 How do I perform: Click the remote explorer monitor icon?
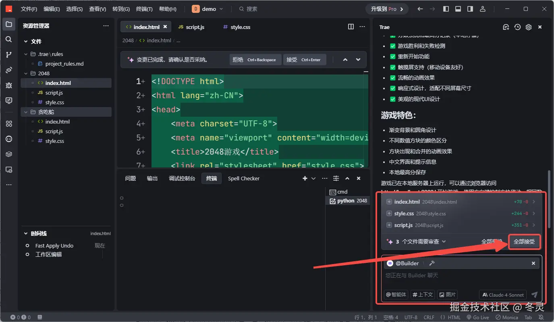point(9,169)
